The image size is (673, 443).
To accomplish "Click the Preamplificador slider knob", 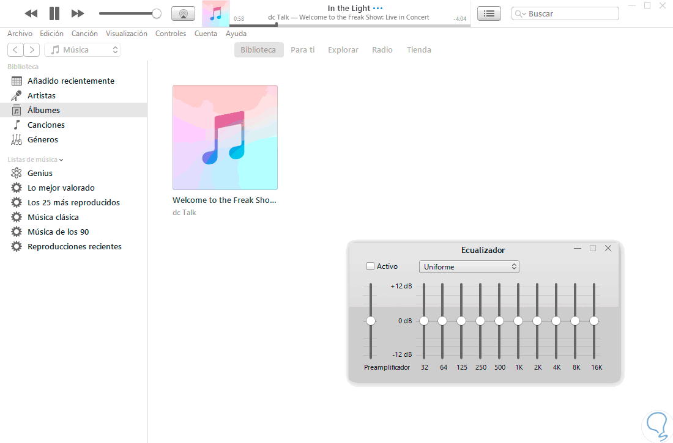I will 371,321.
